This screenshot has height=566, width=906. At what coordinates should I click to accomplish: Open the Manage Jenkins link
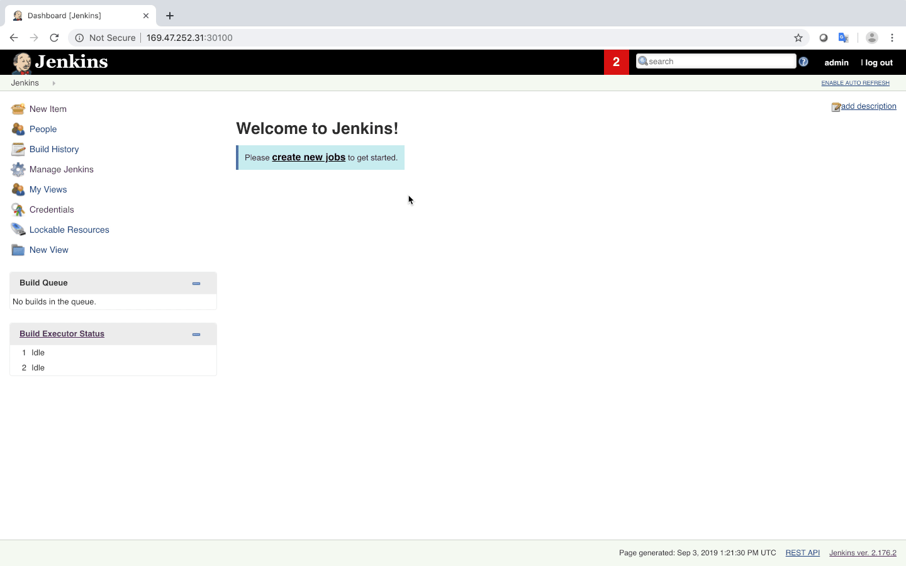pyautogui.click(x=62, y=169)
